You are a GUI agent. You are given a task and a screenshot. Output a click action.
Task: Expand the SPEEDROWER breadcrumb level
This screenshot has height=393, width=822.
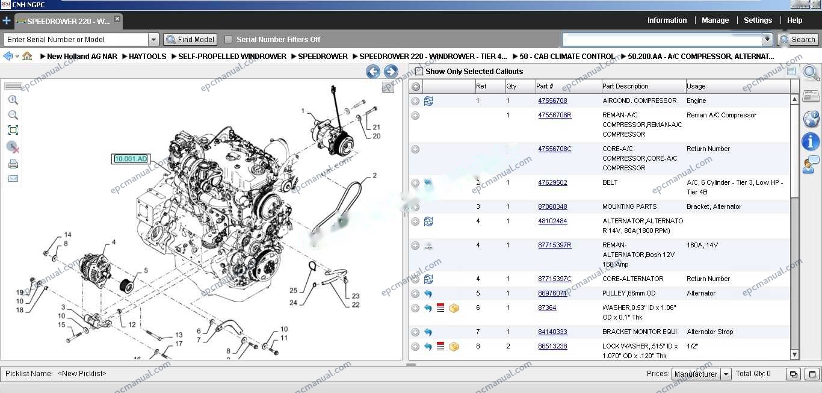click(x=294, y=57)
